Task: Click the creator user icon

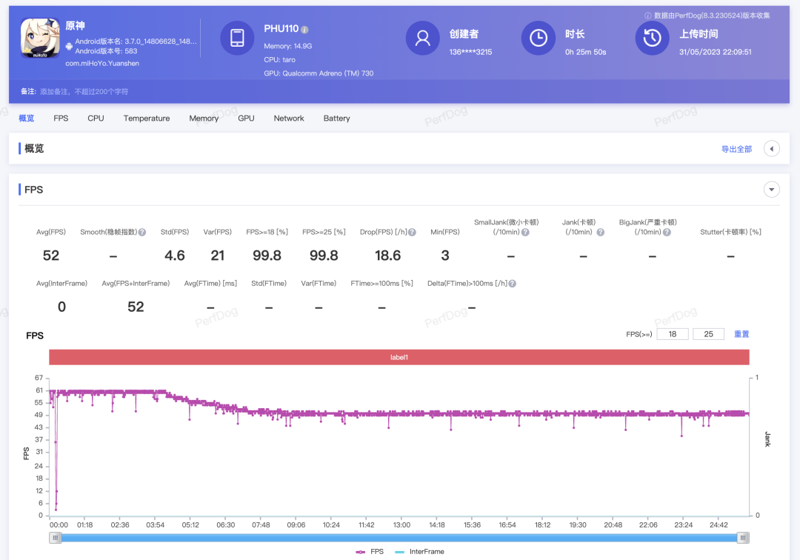Action: (422, 39)
